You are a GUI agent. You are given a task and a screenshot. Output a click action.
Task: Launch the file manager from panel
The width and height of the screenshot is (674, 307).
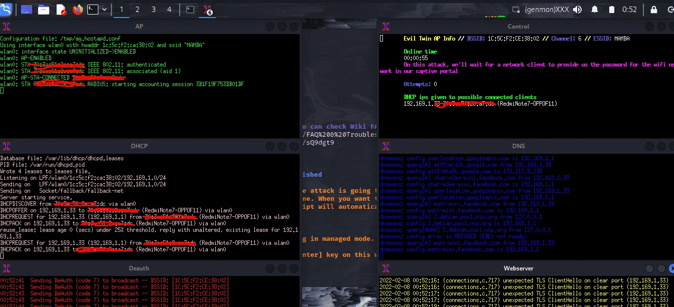coord(44,10)
